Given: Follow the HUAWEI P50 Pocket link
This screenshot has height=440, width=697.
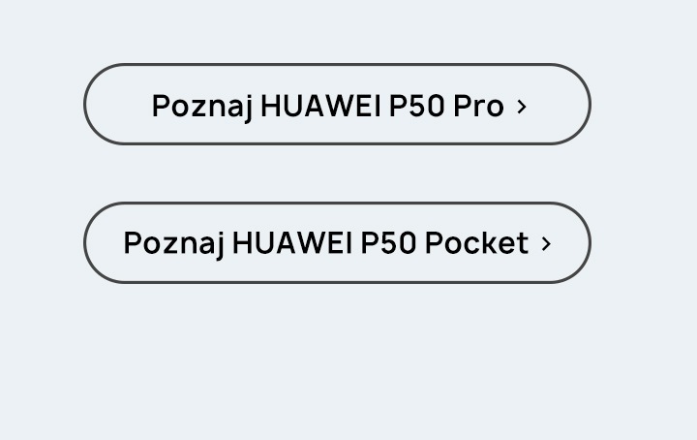Looking at the screenshot, I should pyautogui.click(x=337, y=243).
